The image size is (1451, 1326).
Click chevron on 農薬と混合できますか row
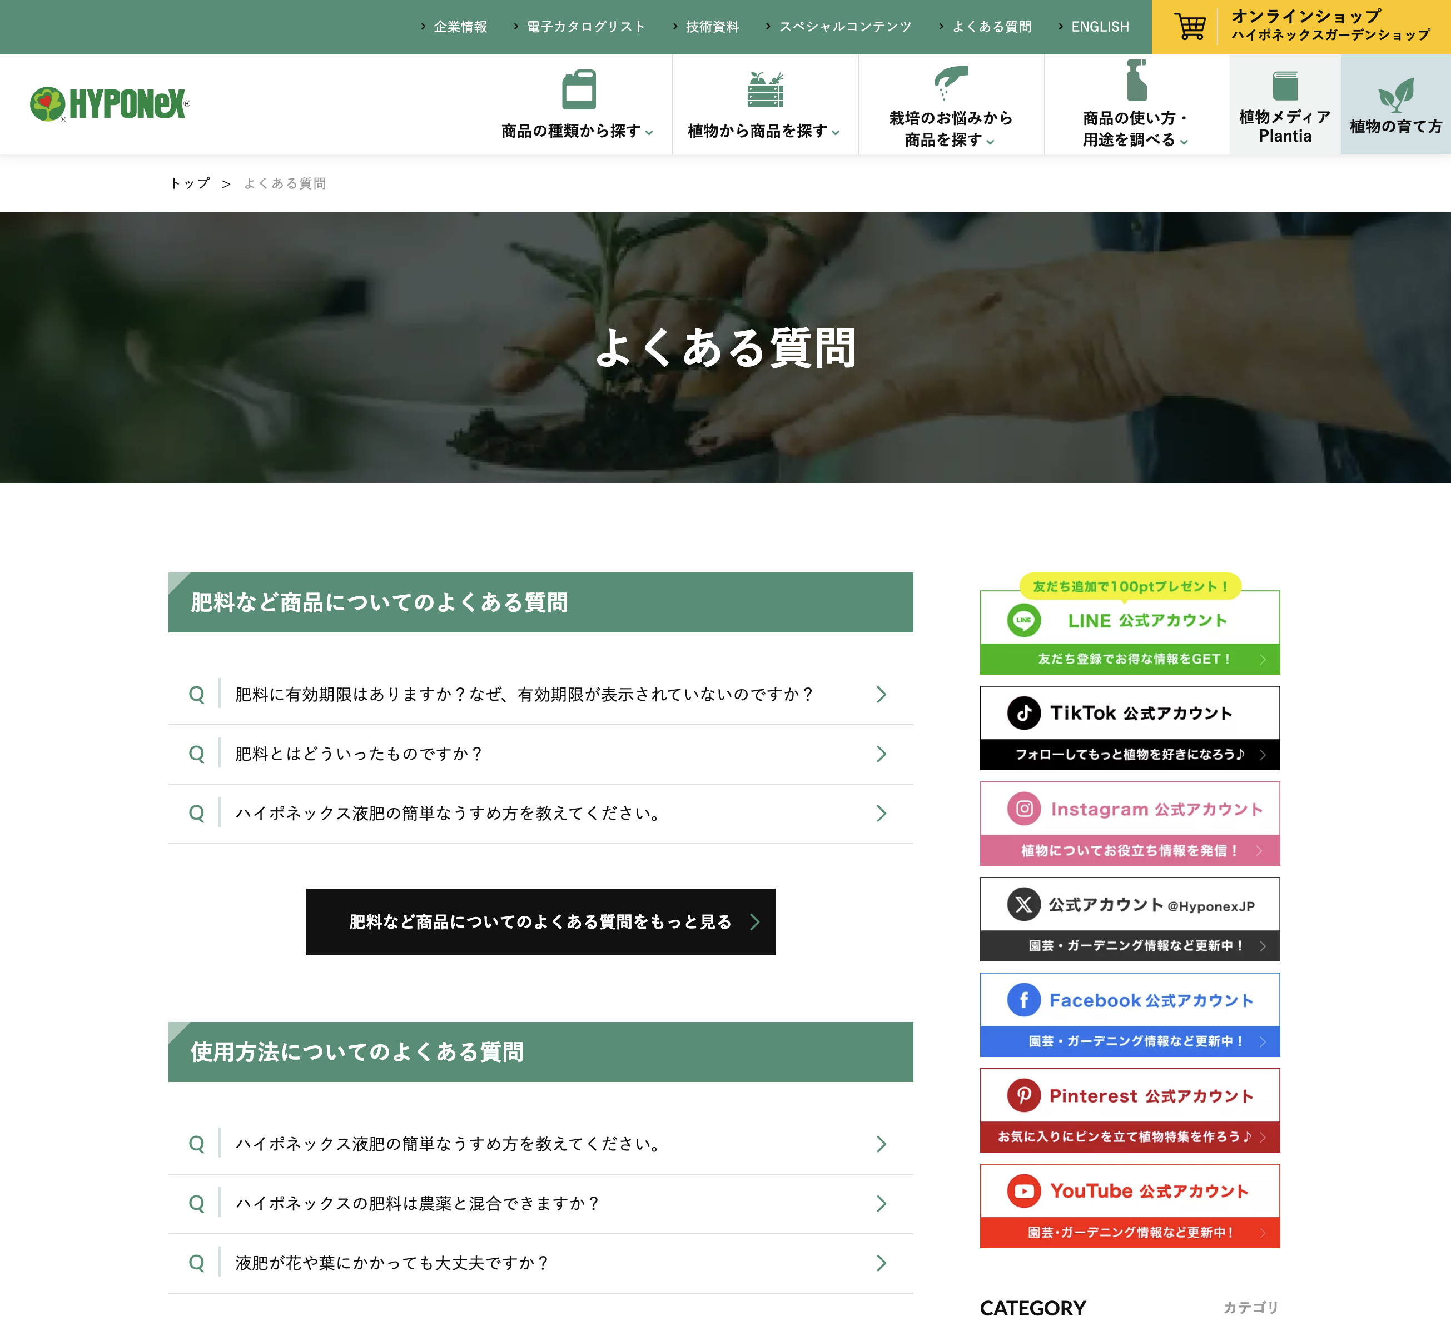882,1204
